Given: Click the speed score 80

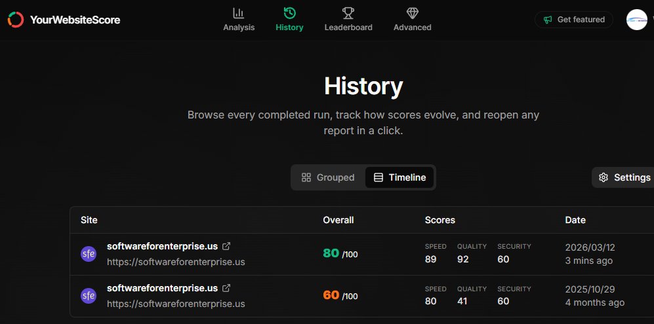Looking at the screenshot, I should [430, 300].
